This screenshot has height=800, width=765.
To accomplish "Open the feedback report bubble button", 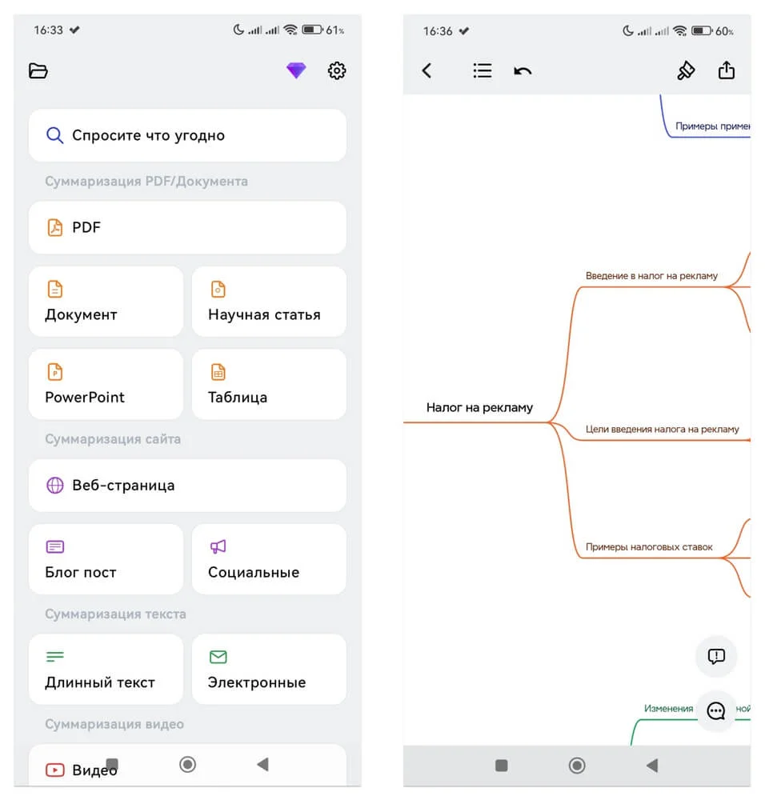I will click(716, 657).
